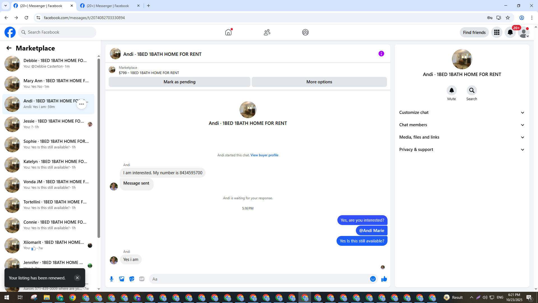Image resolution: width=538 pixels, height=303 pixels.
Task: Open Facebook notifications bell
Action: [510, 32]
